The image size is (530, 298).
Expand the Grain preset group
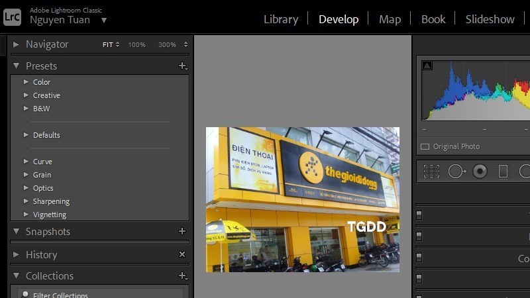(x=26, y=175)
